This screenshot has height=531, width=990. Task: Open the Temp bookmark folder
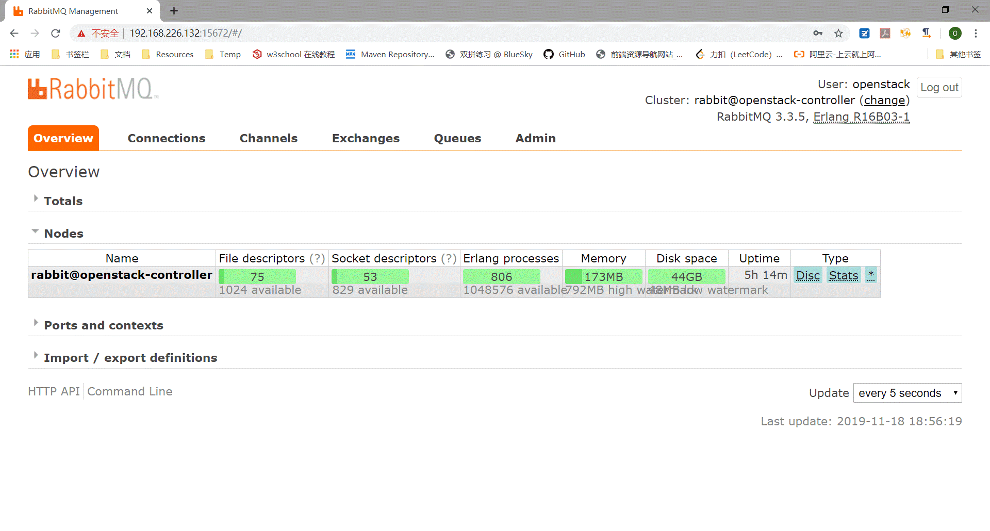pos(223,54)
